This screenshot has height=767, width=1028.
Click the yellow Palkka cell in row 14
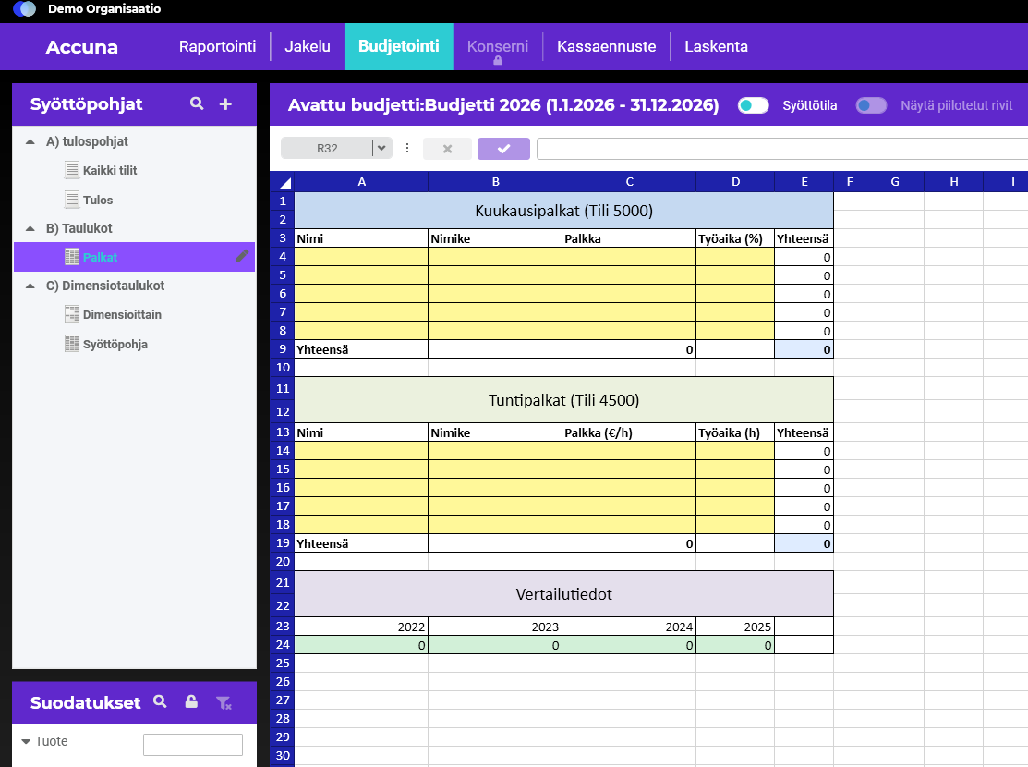[629, 451]
